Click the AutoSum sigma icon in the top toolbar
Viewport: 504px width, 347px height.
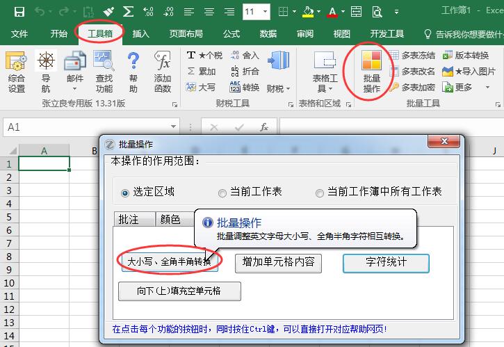[x=128, y=11]
